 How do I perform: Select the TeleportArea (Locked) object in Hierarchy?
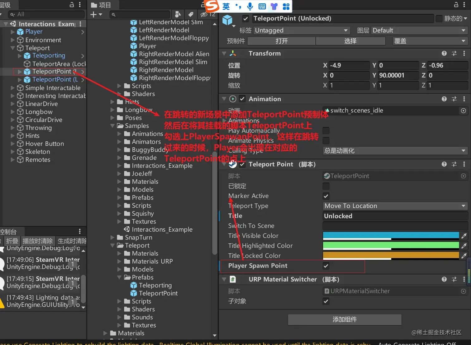[55, 64]
